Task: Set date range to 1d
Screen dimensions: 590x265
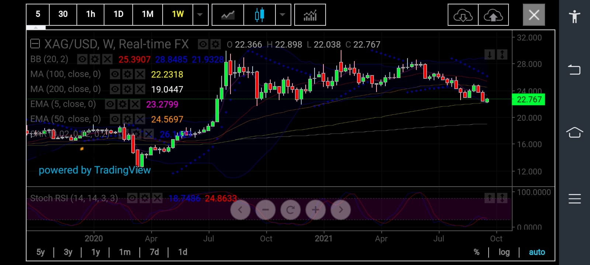Action: point(183,252)
